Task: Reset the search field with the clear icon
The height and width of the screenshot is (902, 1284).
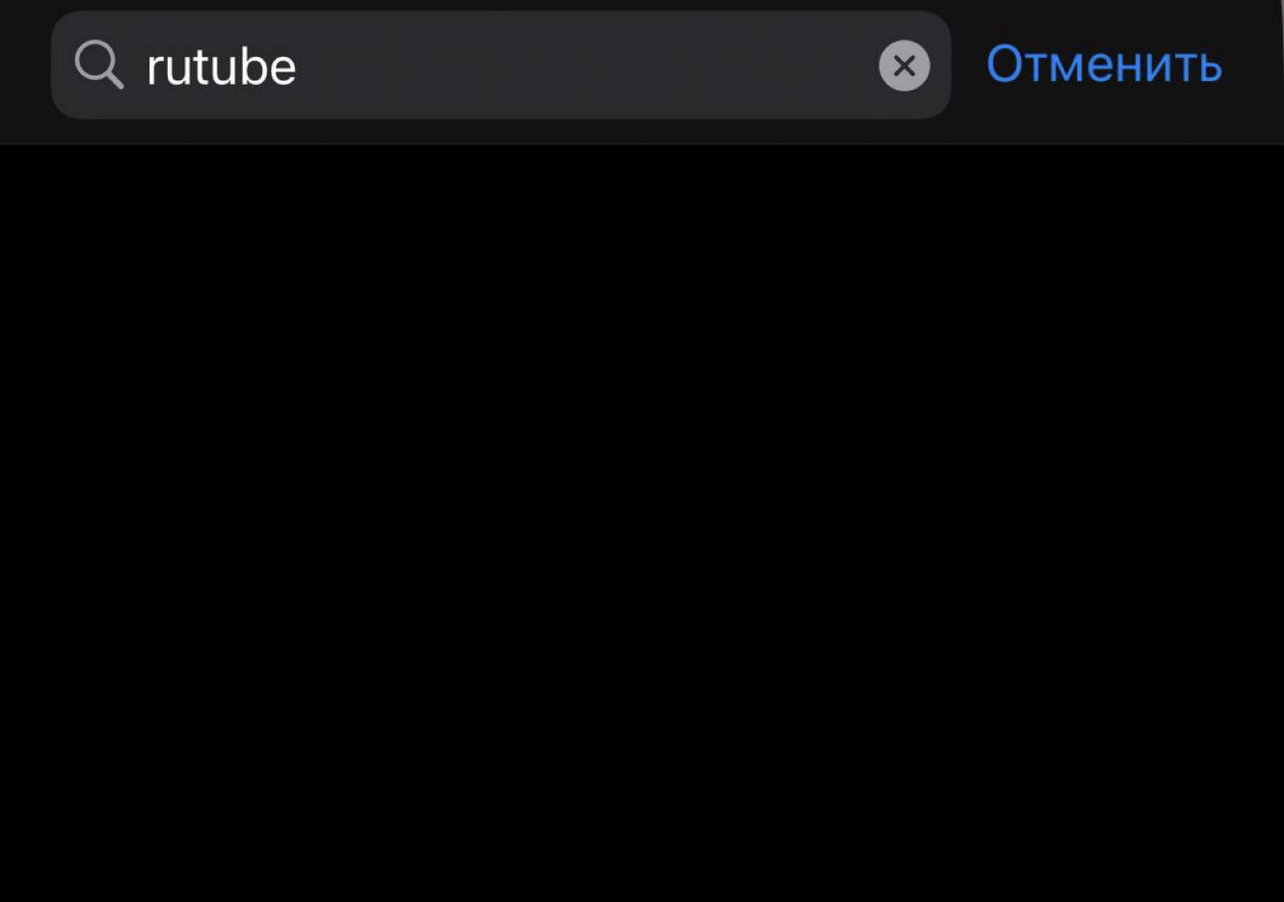Action: tap(904, 66)
